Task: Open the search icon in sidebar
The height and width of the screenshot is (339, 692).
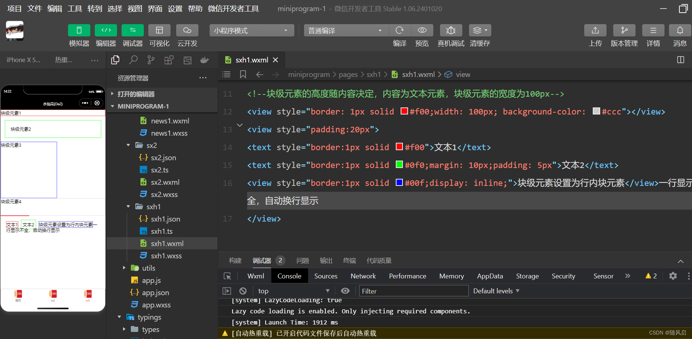Action: pos(133,60)
